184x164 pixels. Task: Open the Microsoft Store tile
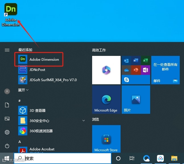click(x=106, y=139)
